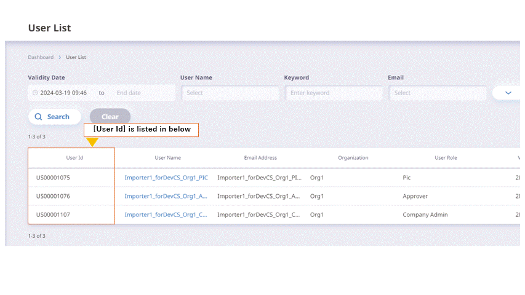525x295 pixels.
Task: Click the magnifier icon in Search button
Action: pos(39,117)
